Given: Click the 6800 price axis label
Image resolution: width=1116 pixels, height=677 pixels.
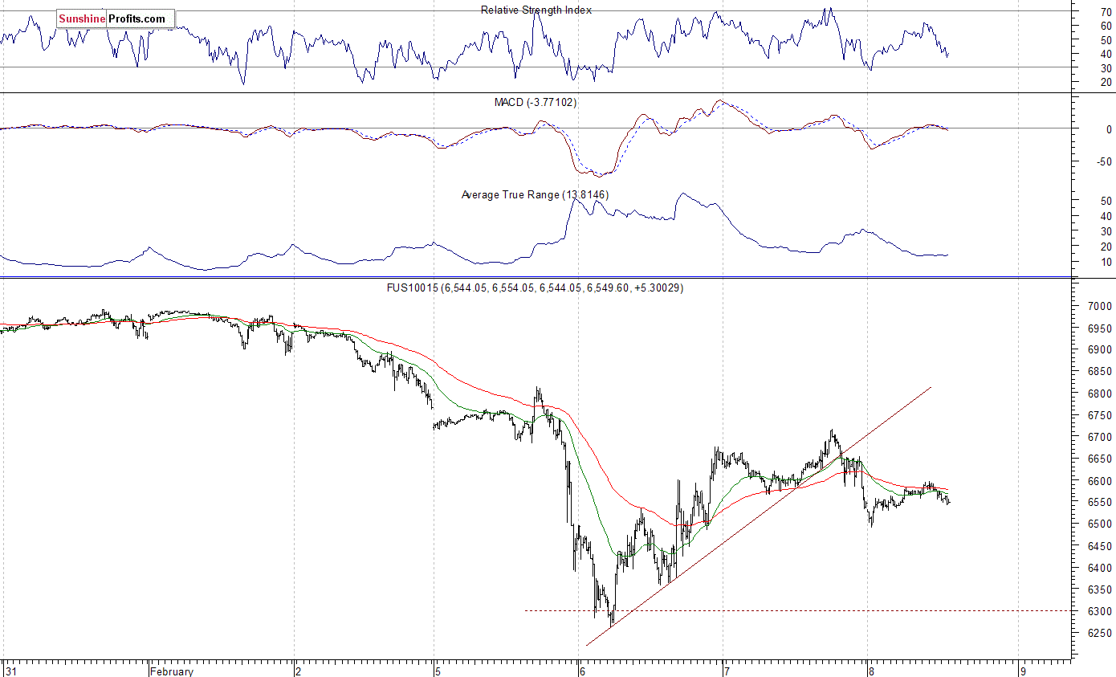Looking at the screenshot, I should pos(1100,394).
